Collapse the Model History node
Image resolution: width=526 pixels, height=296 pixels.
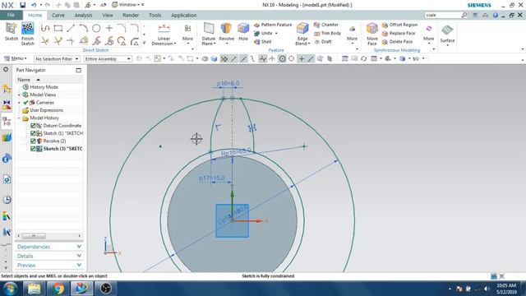(x=19, y=118)
